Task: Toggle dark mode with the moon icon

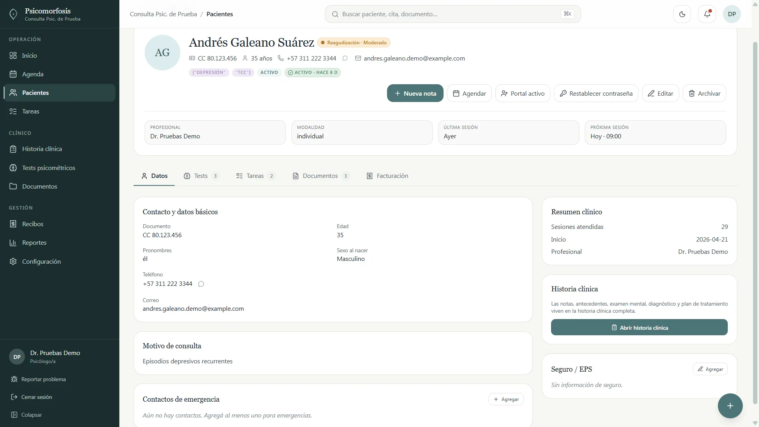Action: click(x=682, y=14)
